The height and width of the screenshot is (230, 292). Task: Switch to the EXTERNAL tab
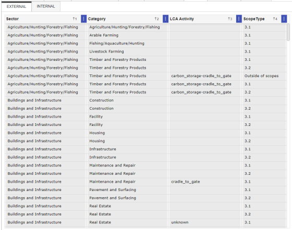pos(16,6)
